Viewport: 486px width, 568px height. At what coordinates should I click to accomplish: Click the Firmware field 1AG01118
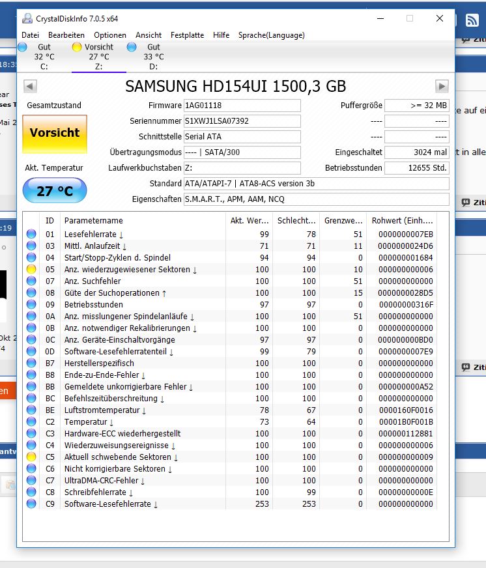pyautogui.click(x=242, y=106)
